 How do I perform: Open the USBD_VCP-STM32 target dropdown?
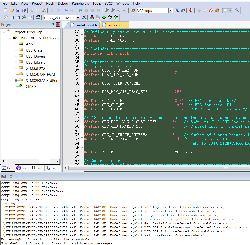point(78,17)
